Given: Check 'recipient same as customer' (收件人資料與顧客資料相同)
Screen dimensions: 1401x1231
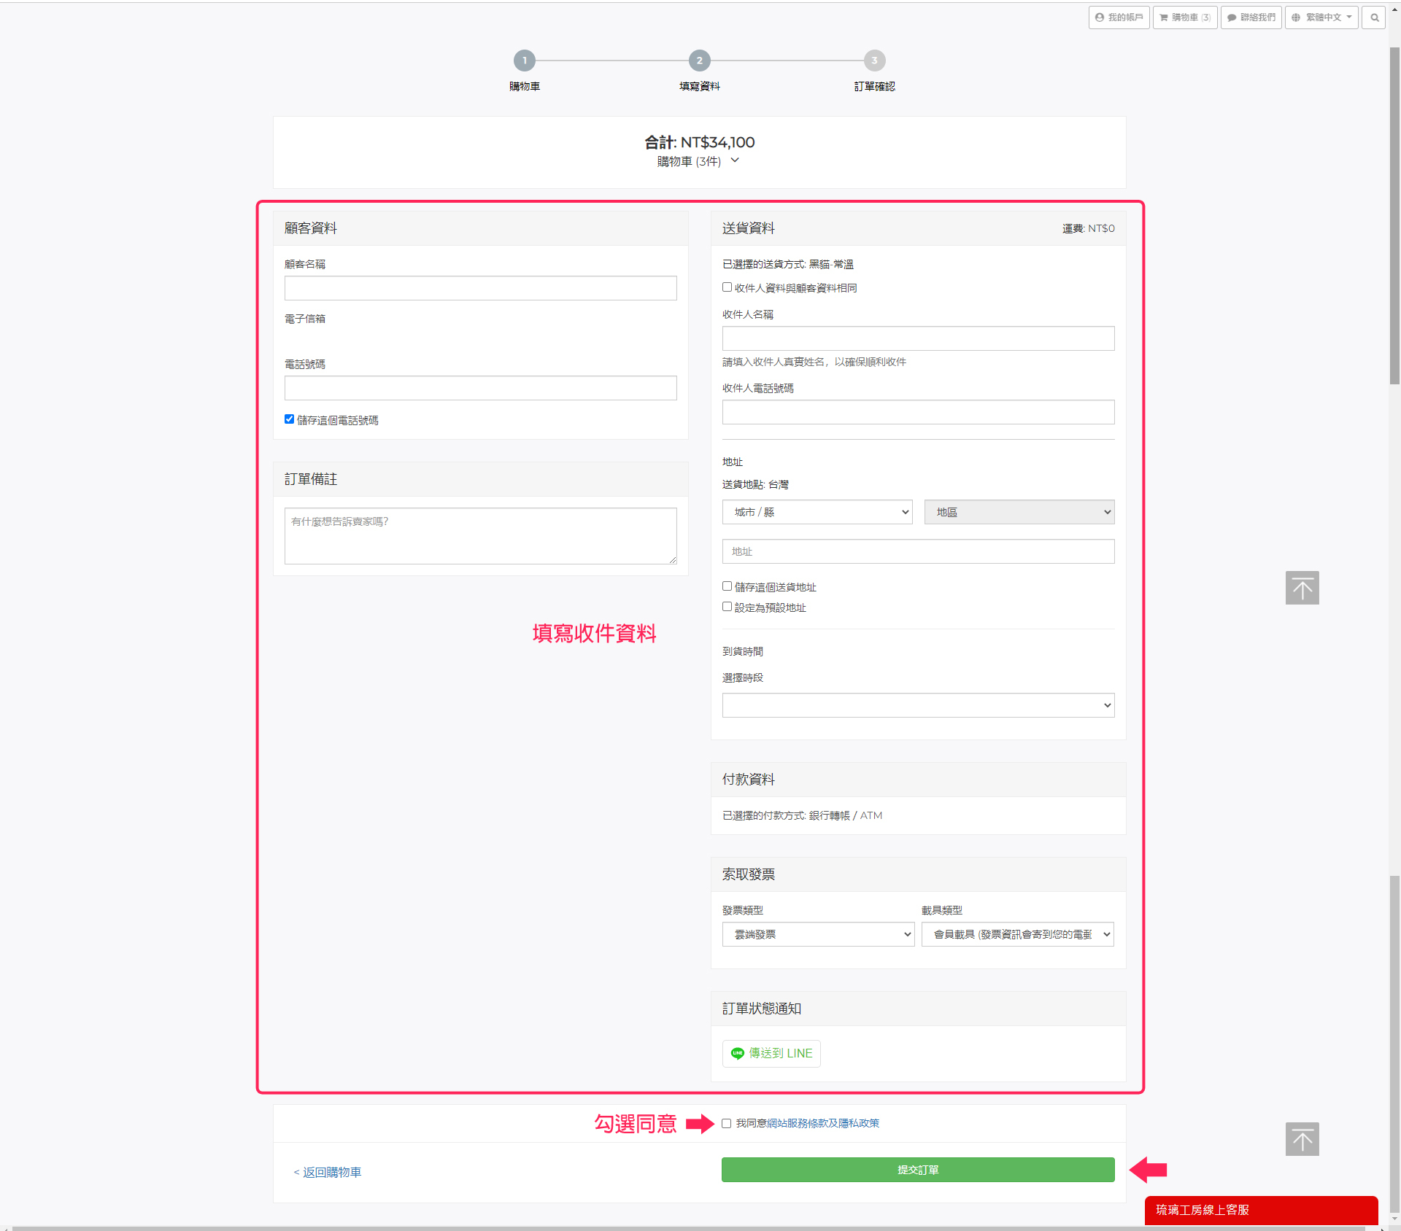Looking at the screenshot, I should [727, 287].
